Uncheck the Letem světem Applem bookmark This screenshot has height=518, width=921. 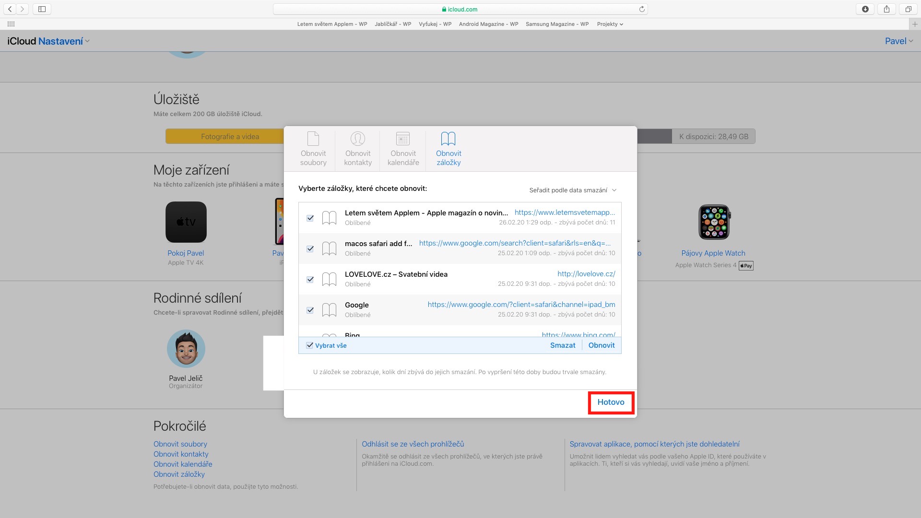[x=310, y=218]
